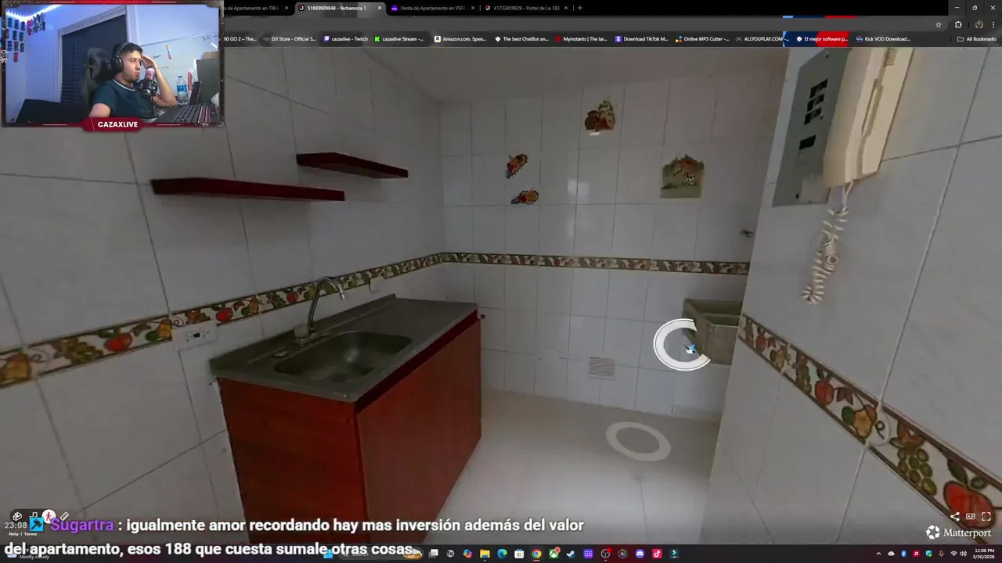The image size is (1002, 563).
Task: Close the 'Portal de La 183' tab
Action: click(x=566, y=8)
